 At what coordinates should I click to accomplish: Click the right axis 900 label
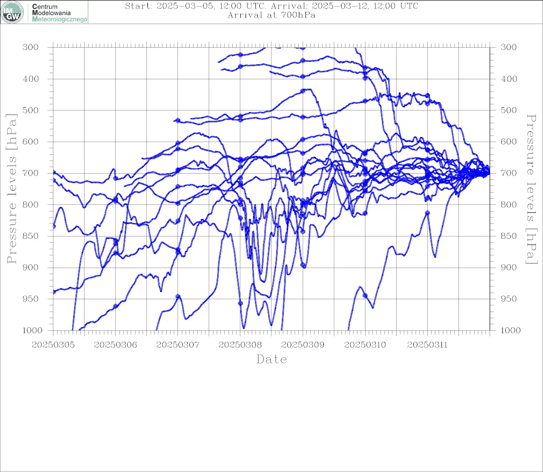click(509, 268)
